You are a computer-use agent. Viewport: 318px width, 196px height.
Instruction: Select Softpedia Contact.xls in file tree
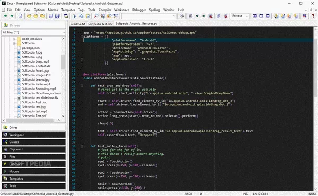[36, 66]
